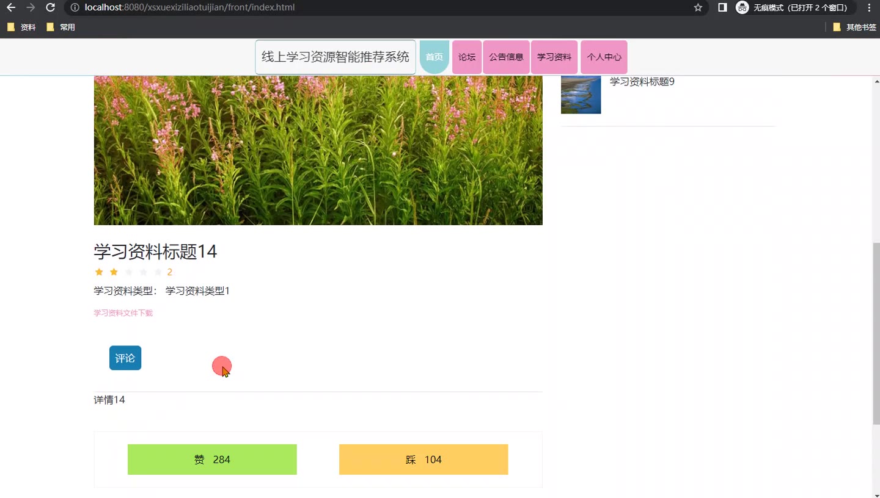This screenshot has height=498, width=880.
Task: Open the 资料 bookmark folder
Action: [21, 27]
